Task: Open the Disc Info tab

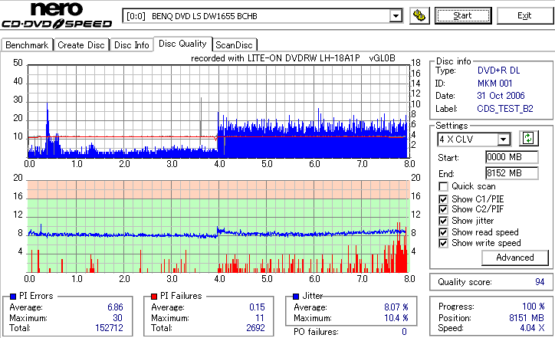Action: point(131,45)
